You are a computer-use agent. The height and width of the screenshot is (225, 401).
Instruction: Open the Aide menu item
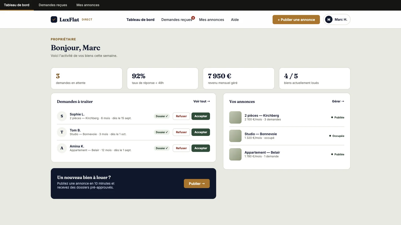click(235, 20)
